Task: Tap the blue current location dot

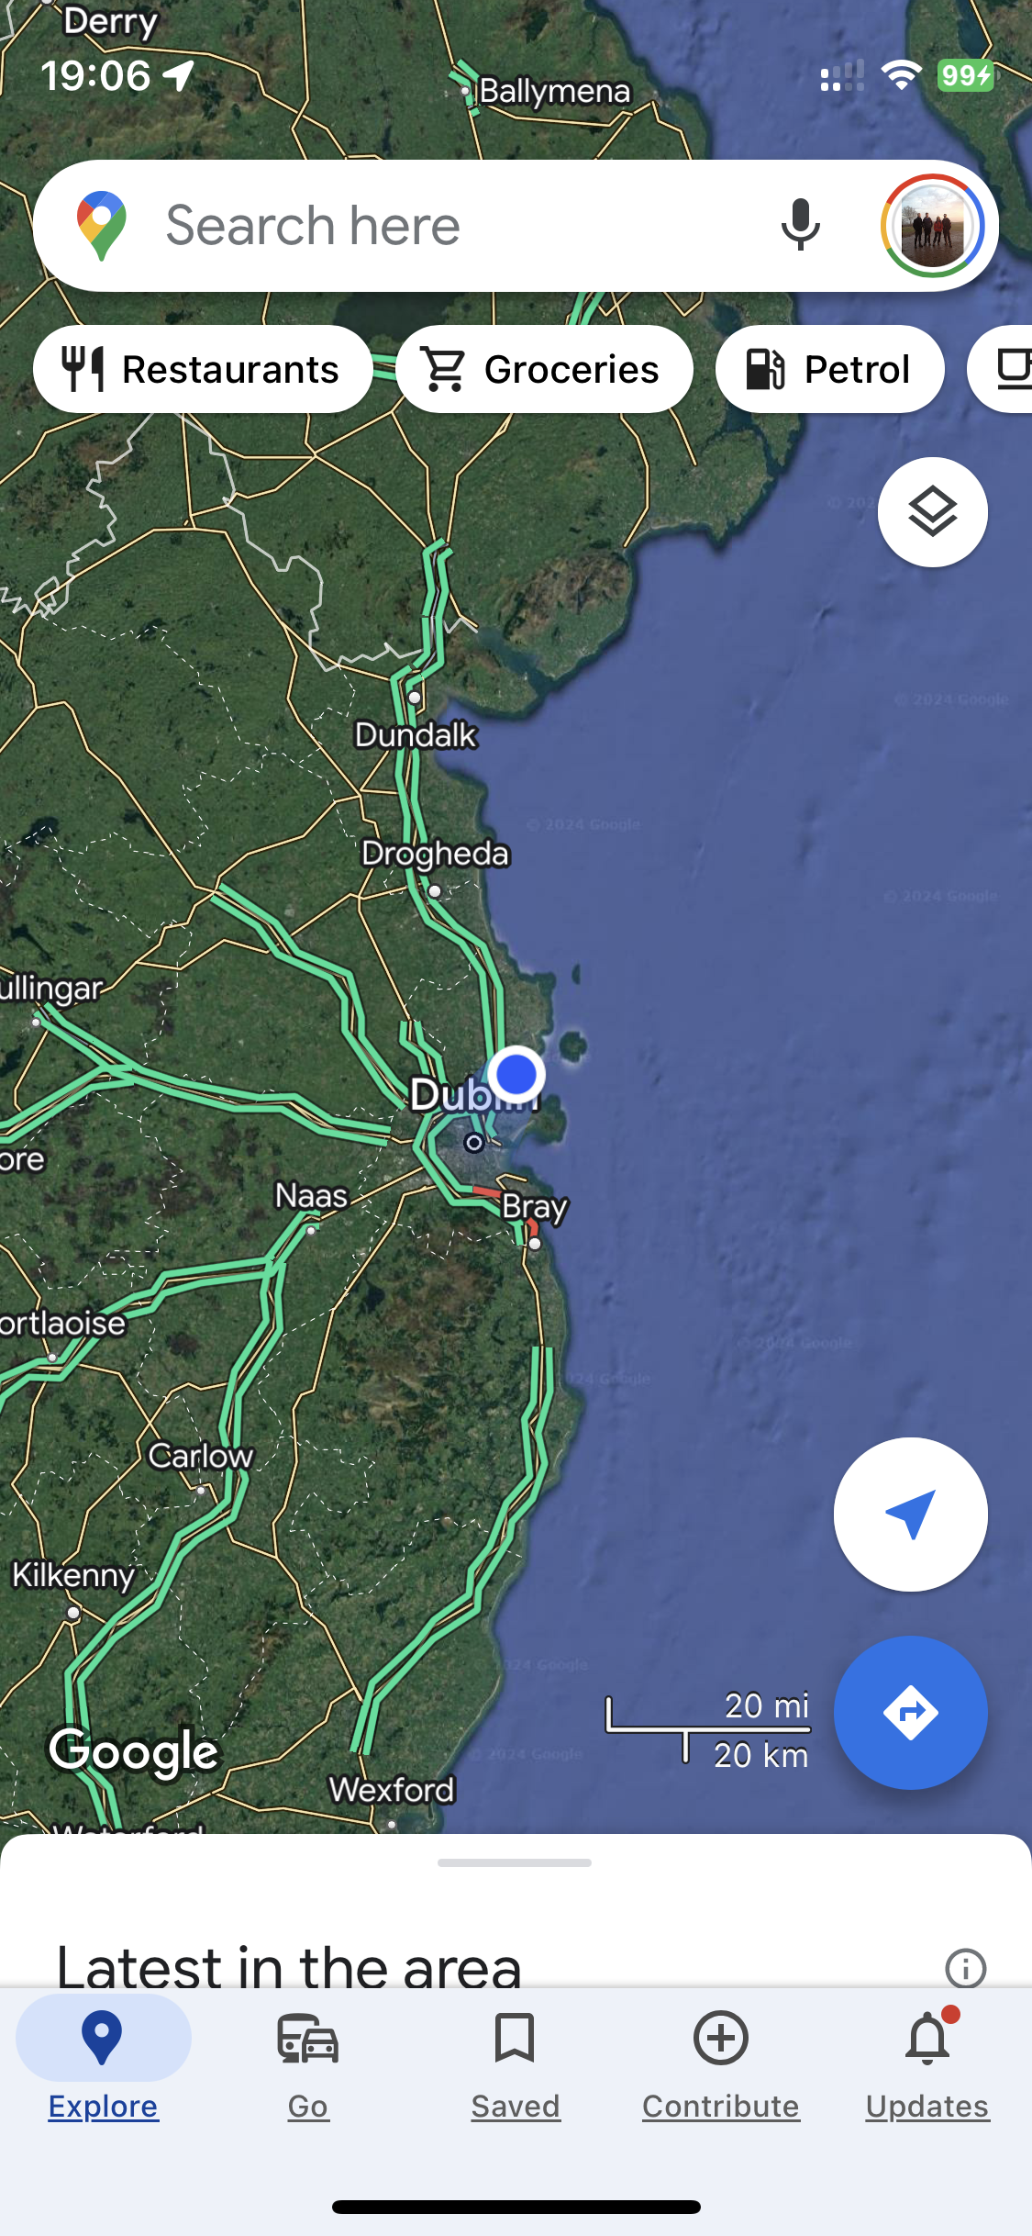Action: [516, 1073]
